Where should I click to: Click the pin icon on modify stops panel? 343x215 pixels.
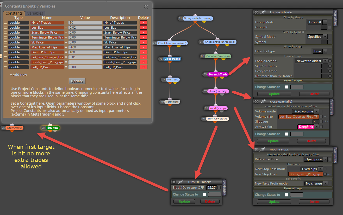263,149
